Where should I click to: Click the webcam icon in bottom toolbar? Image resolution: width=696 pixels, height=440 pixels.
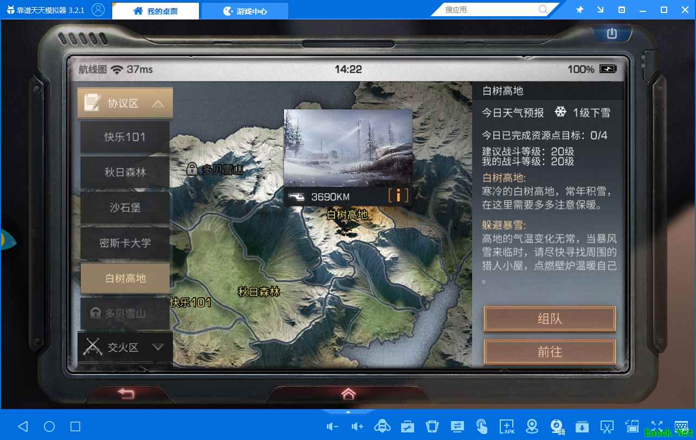pyautogui.click(x=557, y=426)
